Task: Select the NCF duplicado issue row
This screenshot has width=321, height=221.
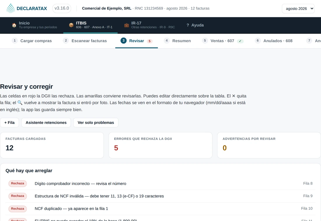Action: [x=160, y=208]
